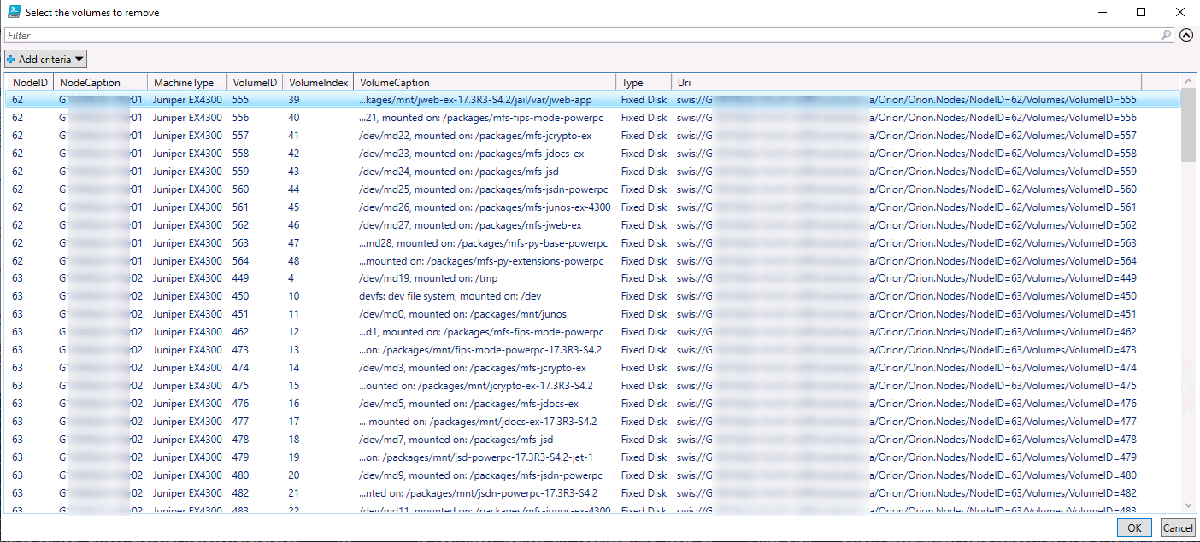Select row with caption jdocs-ex-17.3R3-S4.2

click(x=593, y=422)
